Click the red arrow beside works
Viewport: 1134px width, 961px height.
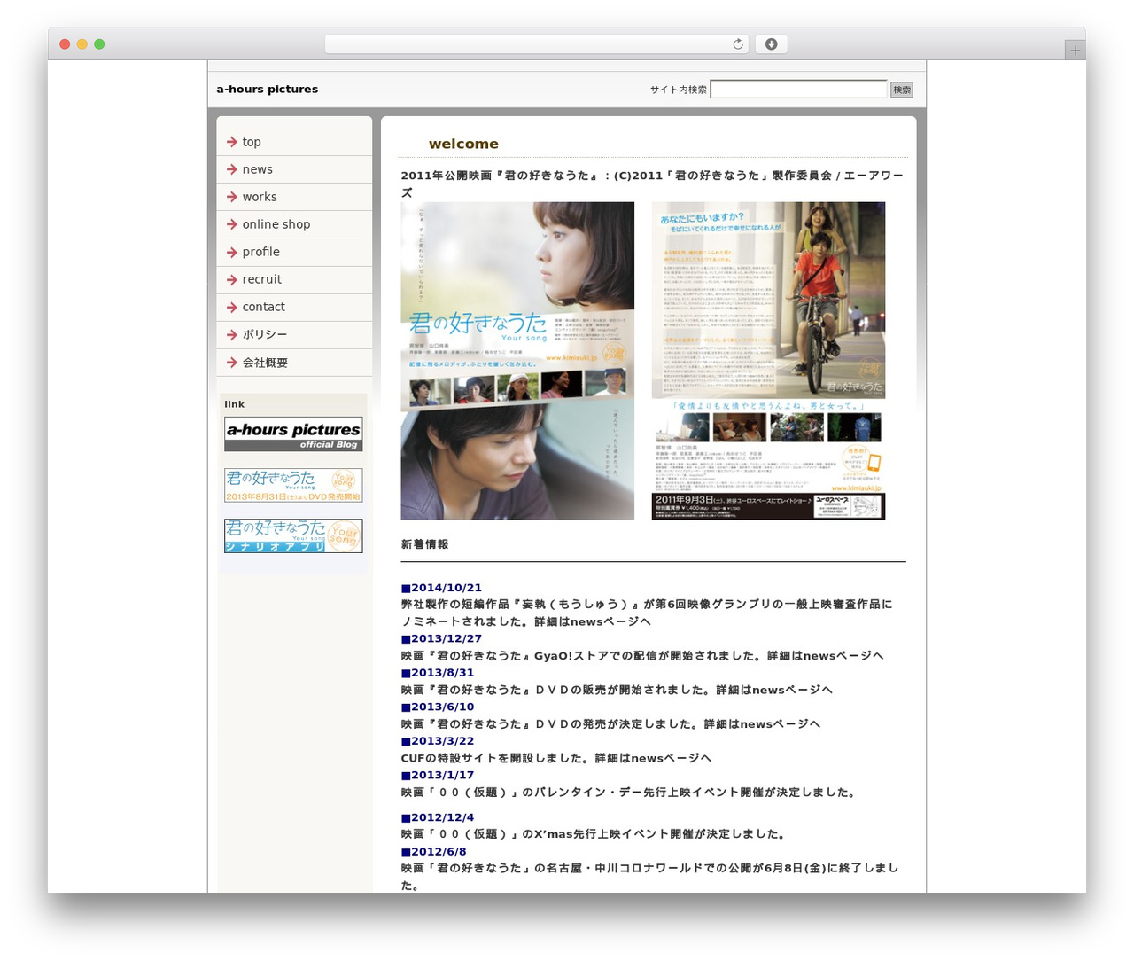point(231,197)
